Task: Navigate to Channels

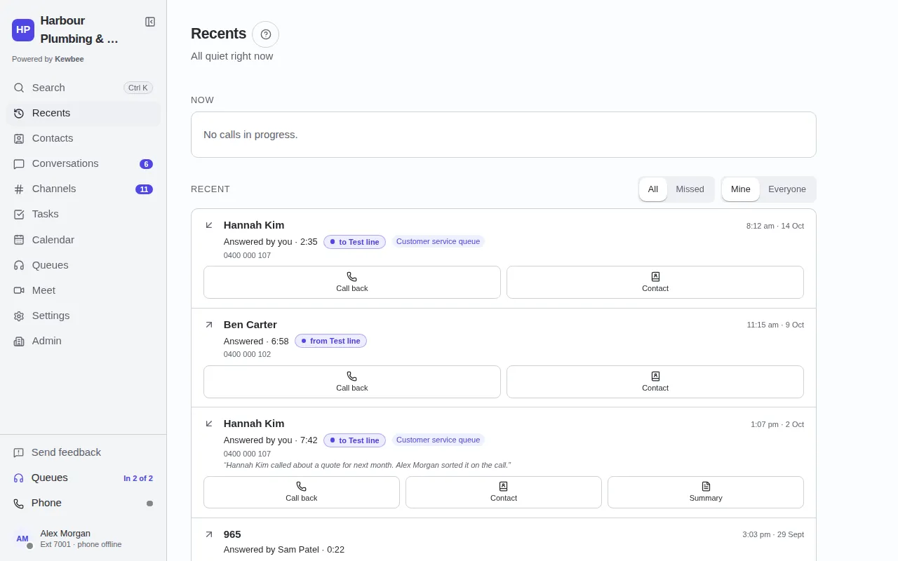Action: point(83,189)
